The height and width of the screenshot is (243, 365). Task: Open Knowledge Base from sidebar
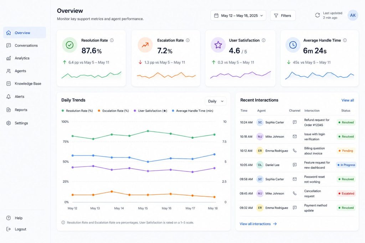(25, 84)
